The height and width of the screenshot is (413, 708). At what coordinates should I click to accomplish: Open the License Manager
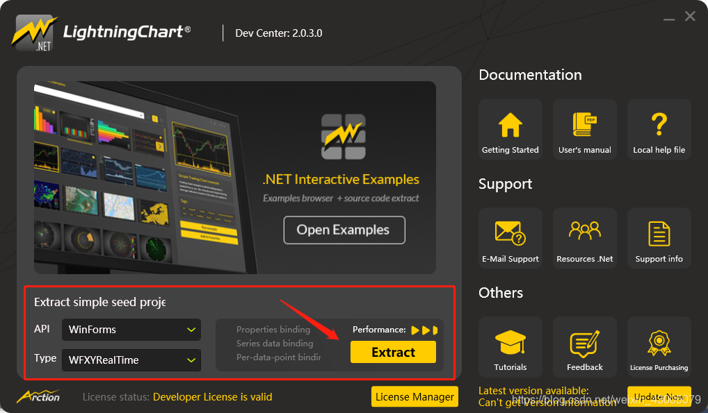pyautogui.click(x=415, y=397)
